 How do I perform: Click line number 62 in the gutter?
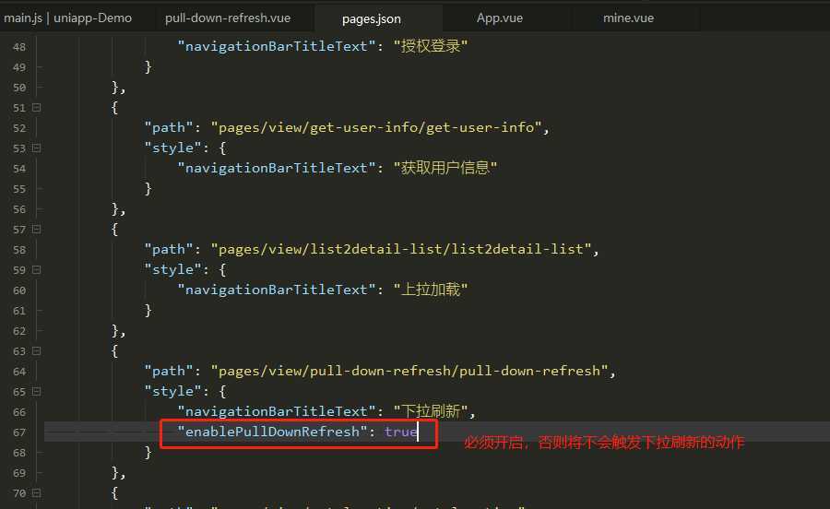19,331
